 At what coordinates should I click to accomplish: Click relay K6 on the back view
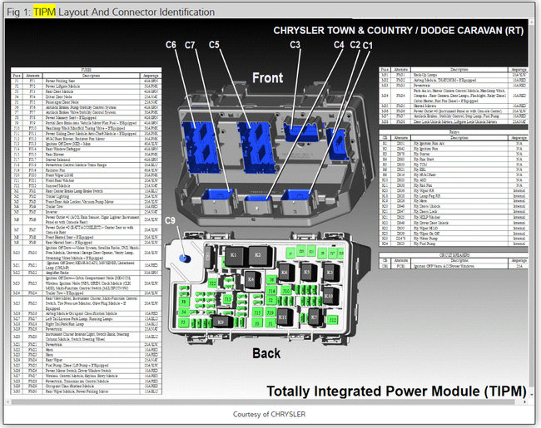(285, 273)
